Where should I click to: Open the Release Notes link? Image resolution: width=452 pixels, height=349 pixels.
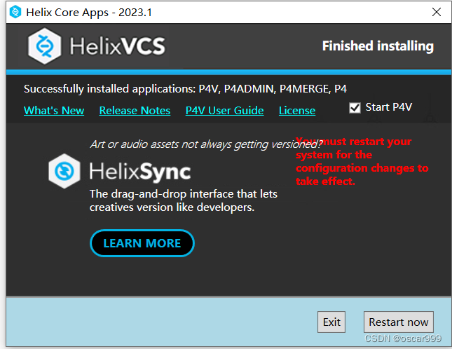coord(135,111)
